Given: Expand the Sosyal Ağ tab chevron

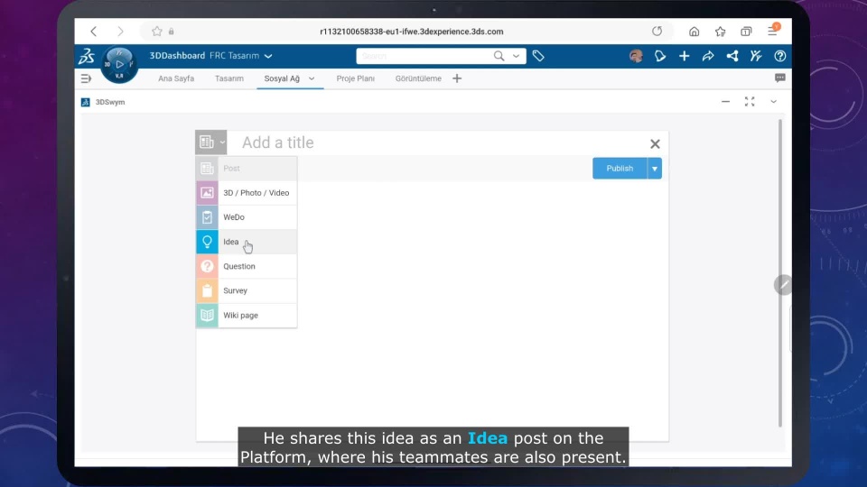Looking at the screenshot, I should click(312, 78).
